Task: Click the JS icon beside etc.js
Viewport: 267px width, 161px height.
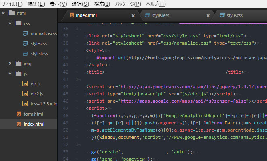Action: pos(25,83)
